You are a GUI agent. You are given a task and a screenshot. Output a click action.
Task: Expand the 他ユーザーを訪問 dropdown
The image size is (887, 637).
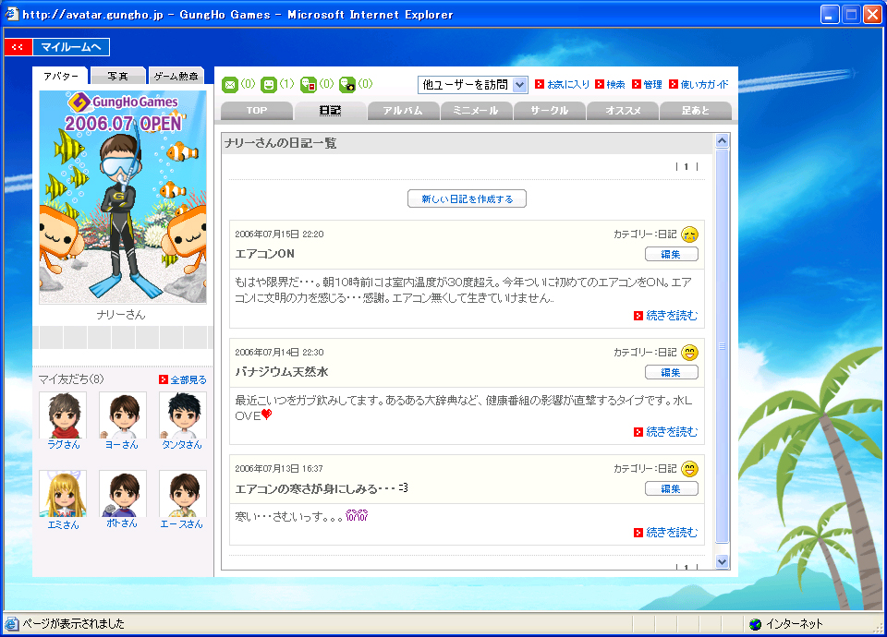pos(519,85)
